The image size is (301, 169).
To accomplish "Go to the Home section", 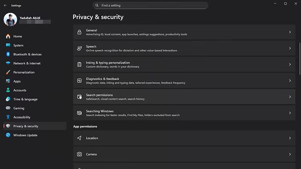I will coord(18,36).
